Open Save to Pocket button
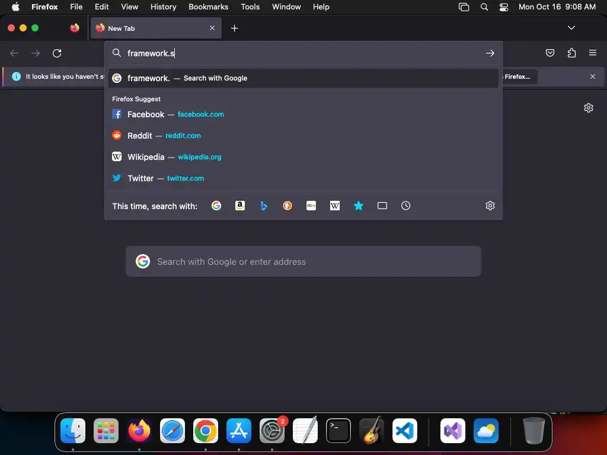607x455 pixels. coord(550,53)
